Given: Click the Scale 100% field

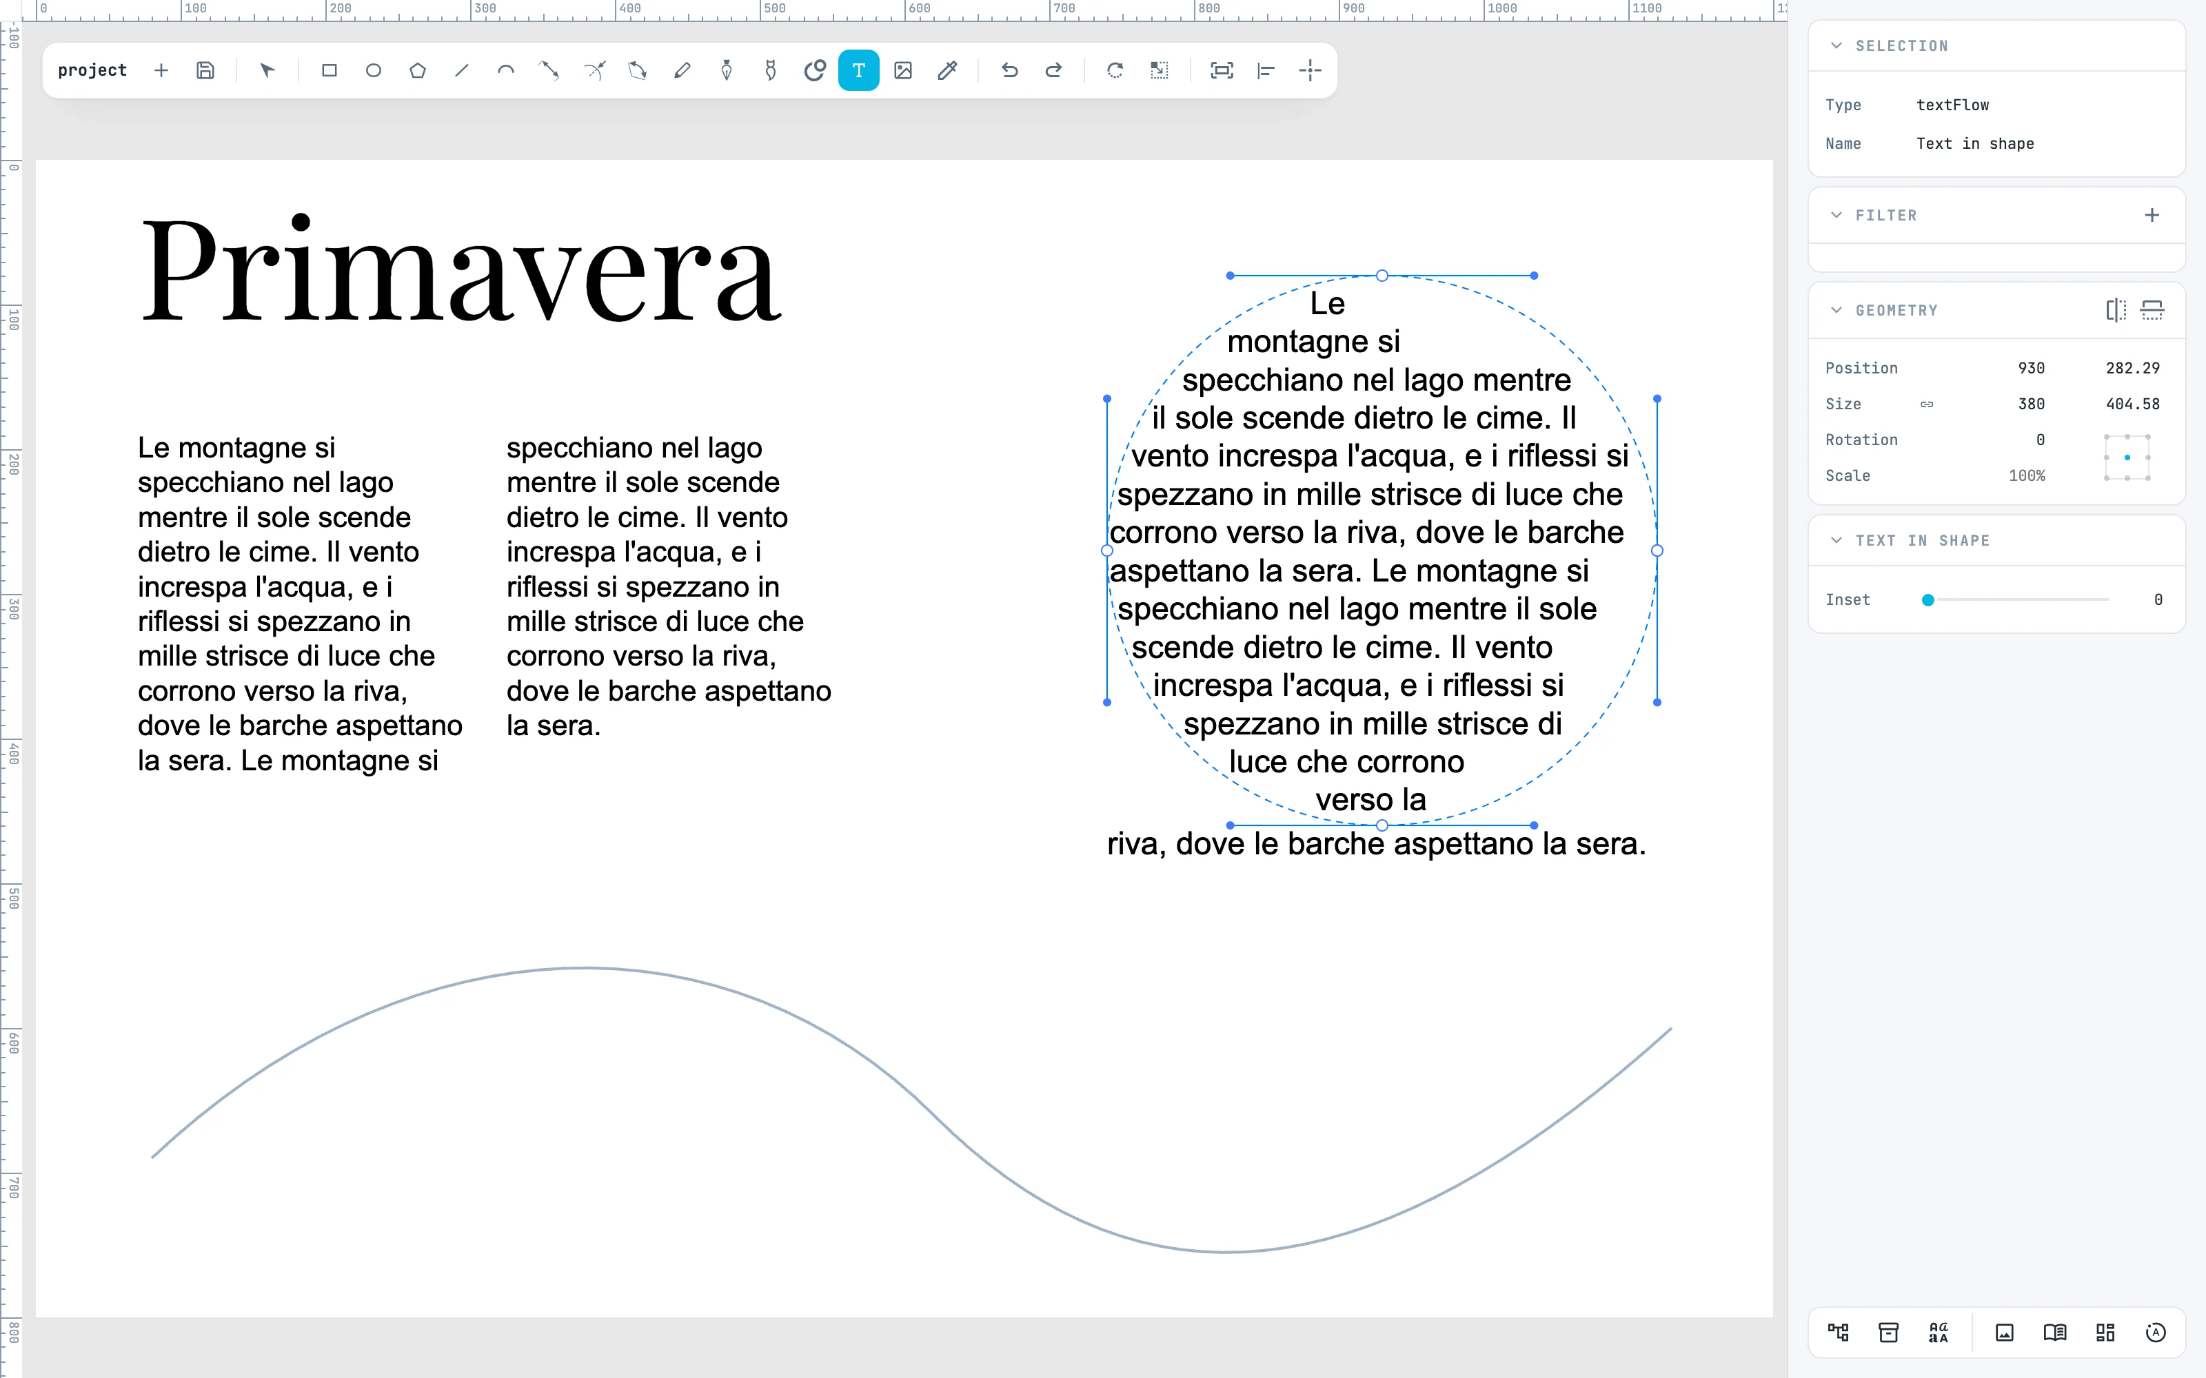Looking at the screenshot, I should 2027,475.
